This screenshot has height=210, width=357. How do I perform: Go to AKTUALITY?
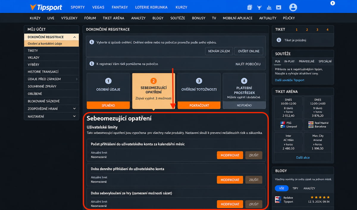[268, 18]
